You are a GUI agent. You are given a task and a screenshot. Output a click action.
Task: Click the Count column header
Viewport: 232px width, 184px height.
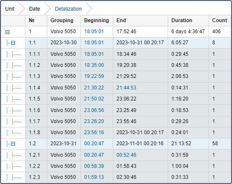[x=220, y=20]
